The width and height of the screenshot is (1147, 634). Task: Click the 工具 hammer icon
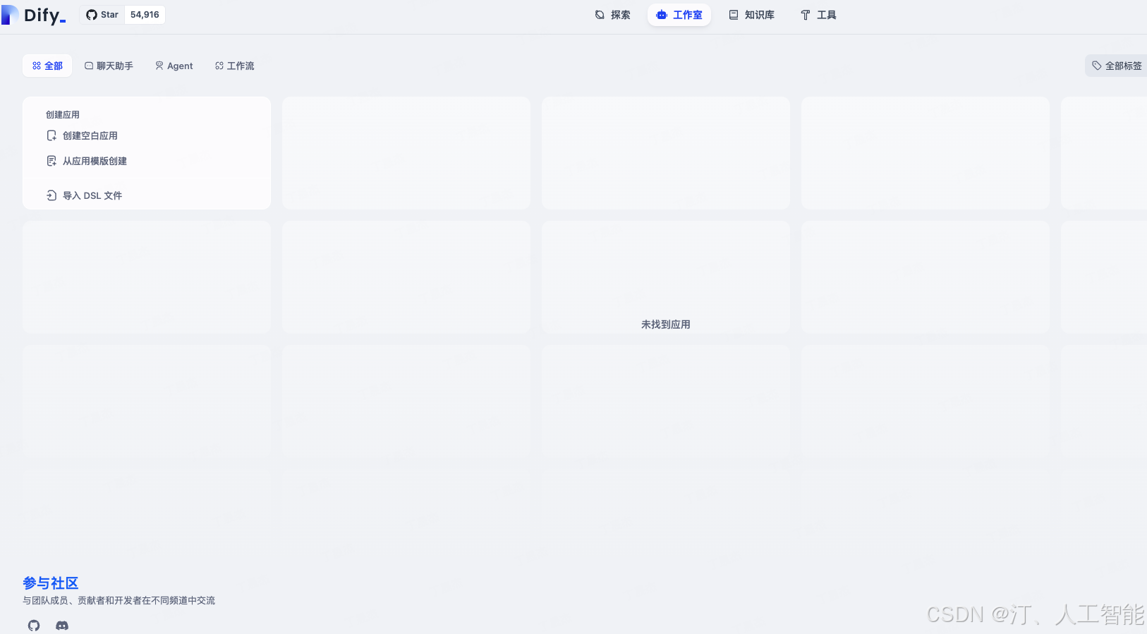[x=806, y=15]
